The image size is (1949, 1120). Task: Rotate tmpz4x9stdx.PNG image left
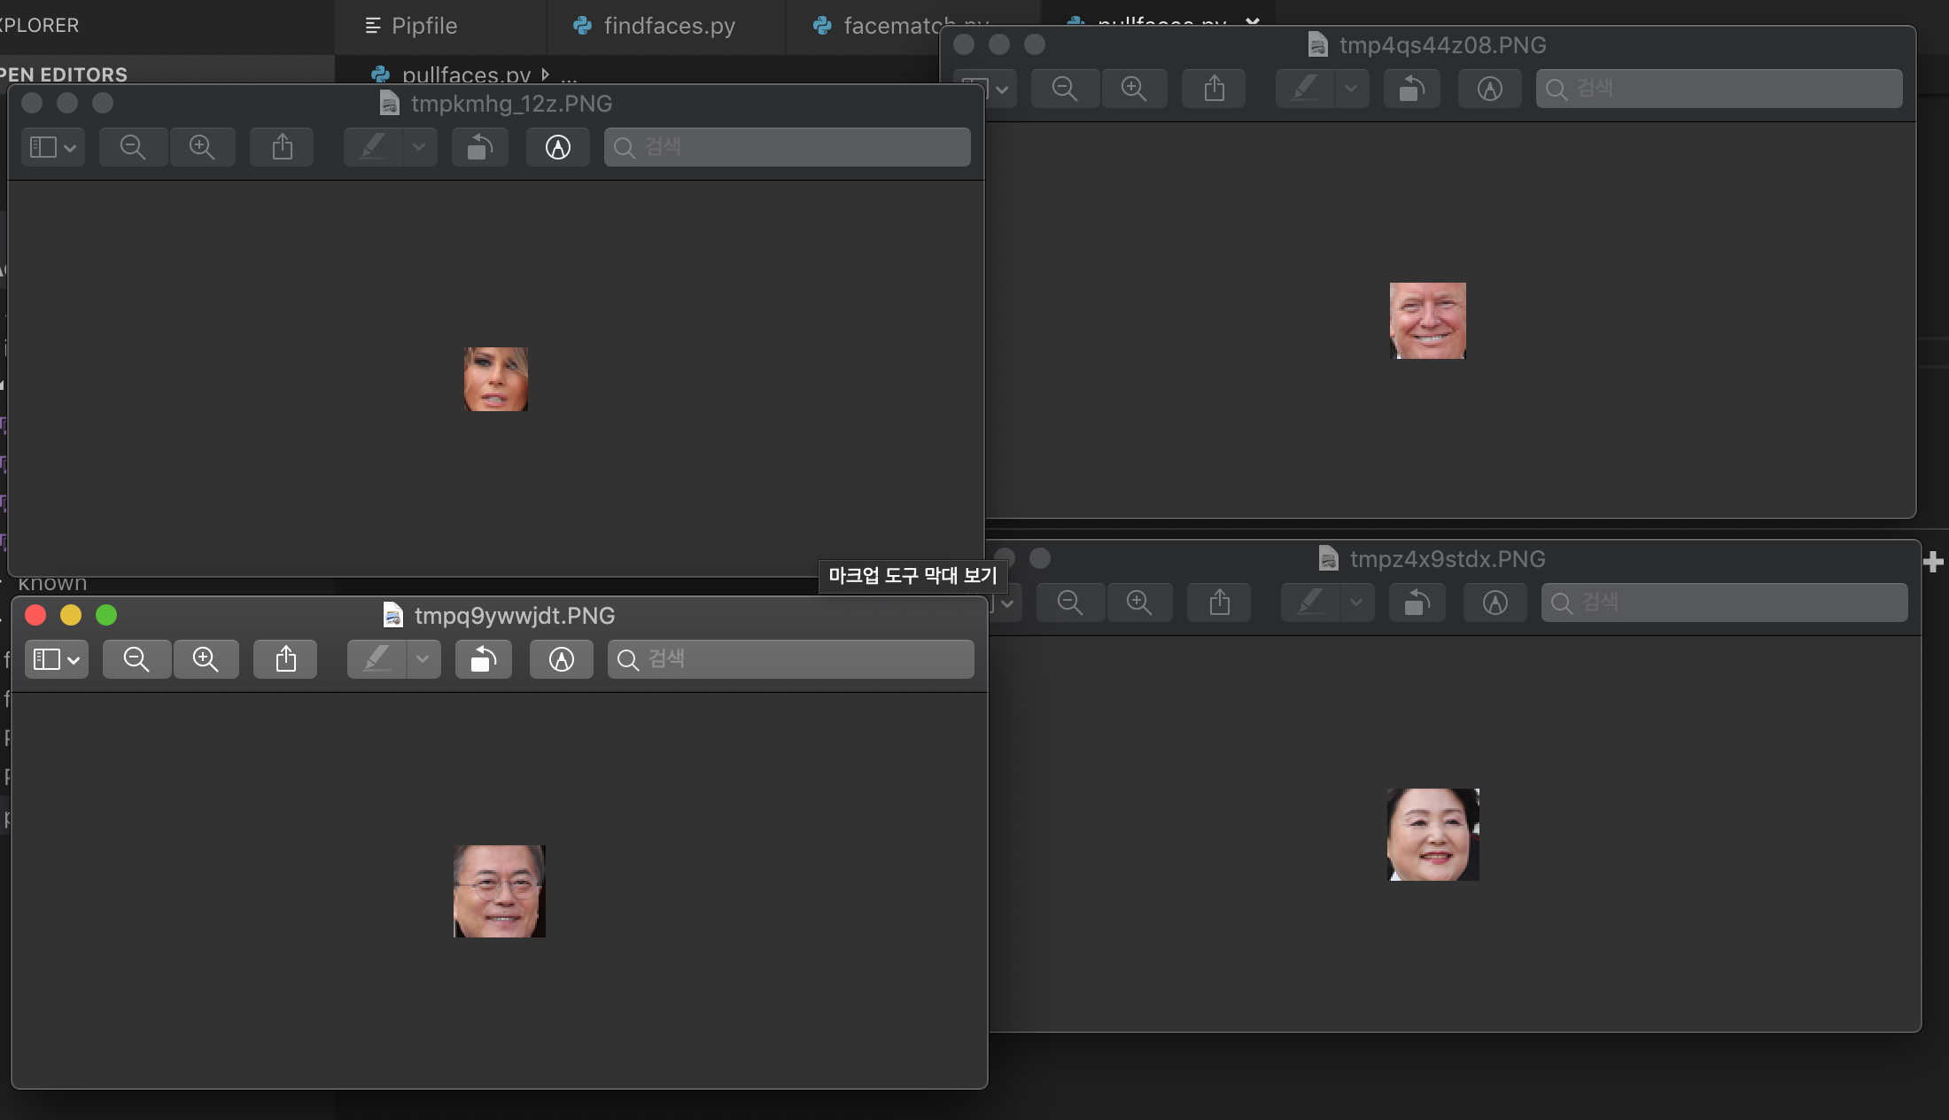click(1417, 603)
